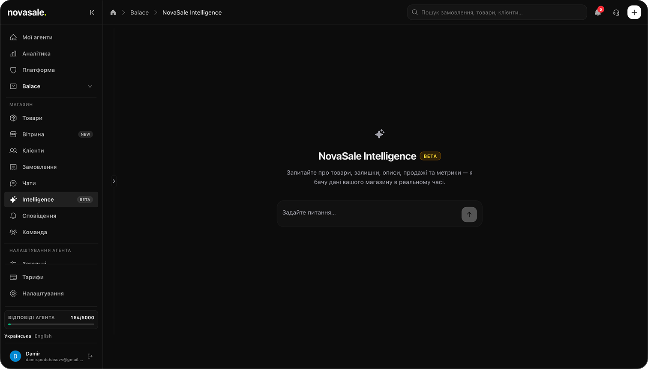Expand the Balace agent dropdown
Viewport: 648px width, 369px height.
(x=51, y=86)
